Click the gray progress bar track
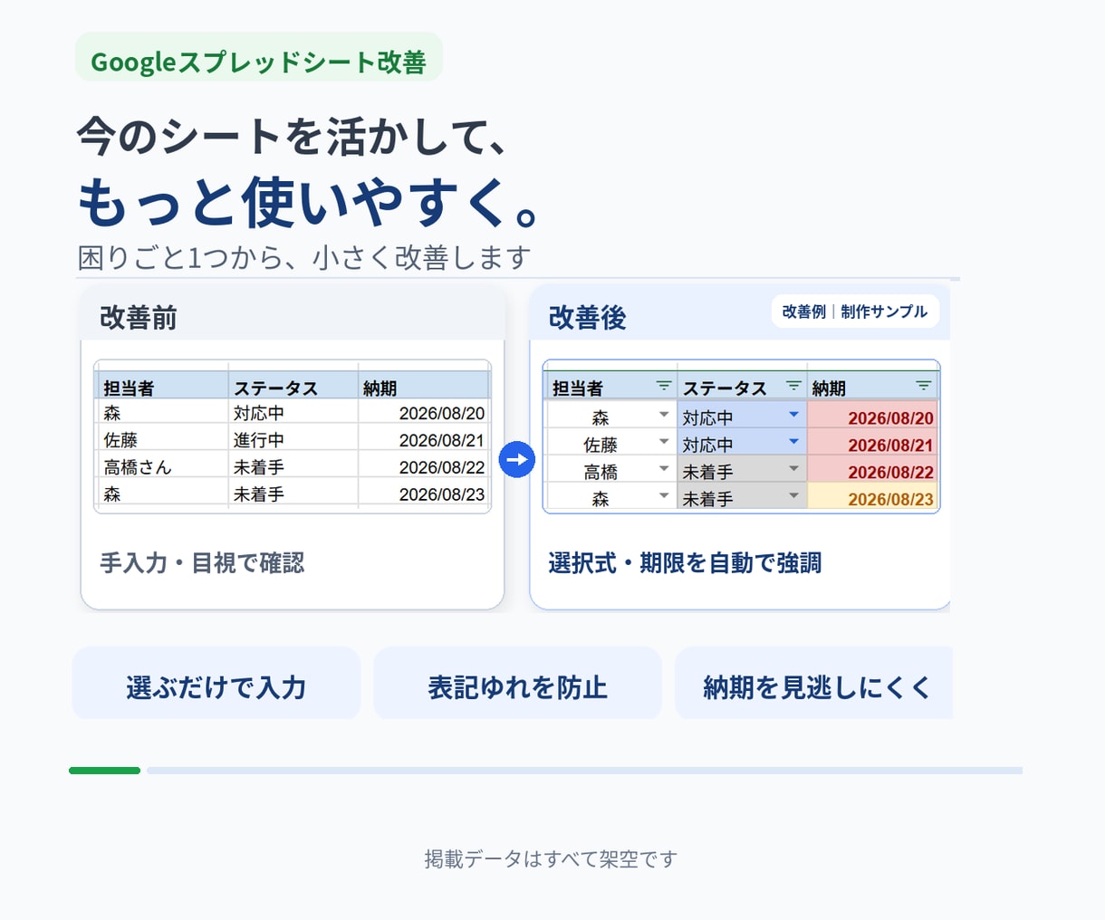Viewport: 1105px width, 920px height. pos(584,771)
